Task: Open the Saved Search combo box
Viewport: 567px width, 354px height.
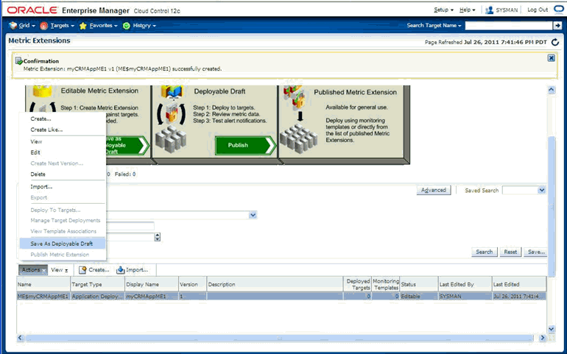Action: tap(524, 190)
